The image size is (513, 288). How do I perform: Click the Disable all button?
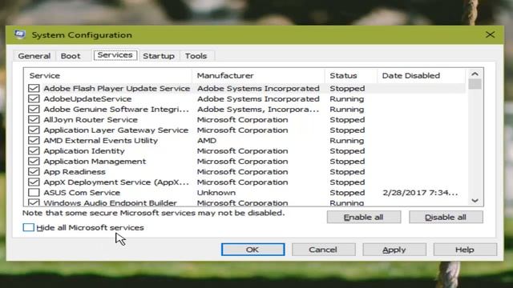pos(446,217)
